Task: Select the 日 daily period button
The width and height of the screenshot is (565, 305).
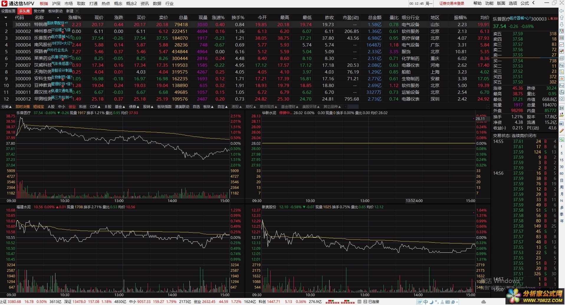Action: [x=561, y=180]
